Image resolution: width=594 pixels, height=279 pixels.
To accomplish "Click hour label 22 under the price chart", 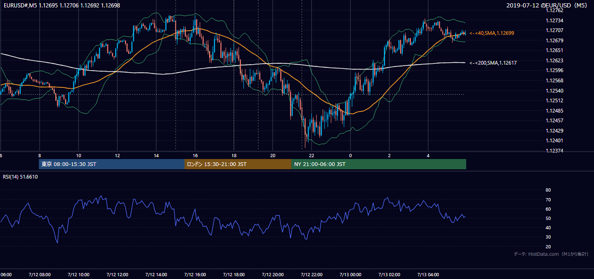I will pyautogui.click(x=311, y=156).
